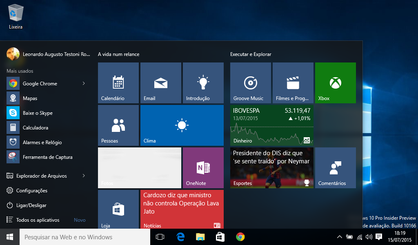Click the Executar e Explorar group header
Viewport: 418px width, 245px height.
[x=251, y=54]
